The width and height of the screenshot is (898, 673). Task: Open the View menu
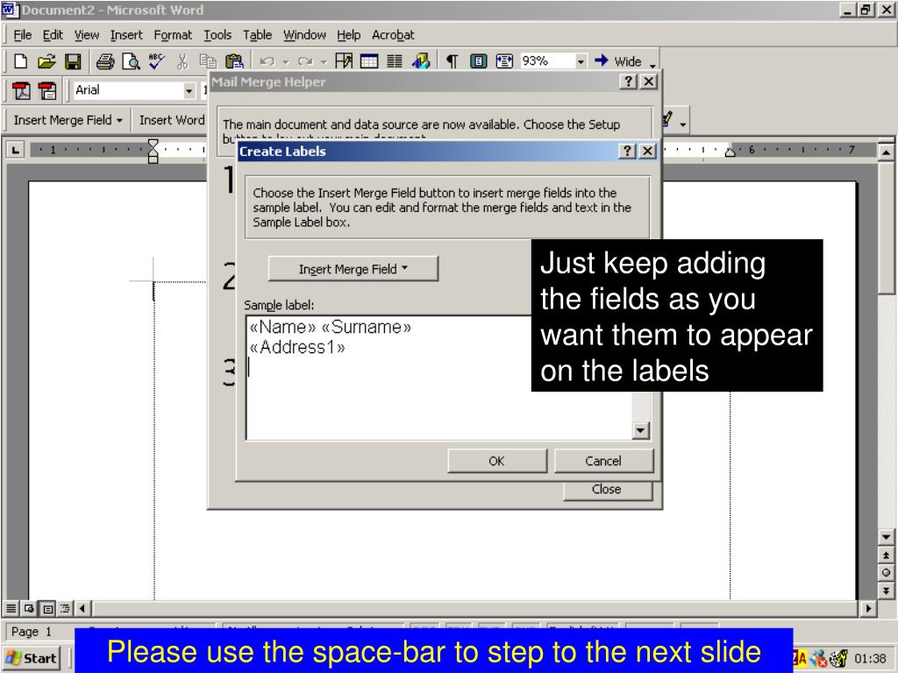pyautogui.click(x=87, y=35)
